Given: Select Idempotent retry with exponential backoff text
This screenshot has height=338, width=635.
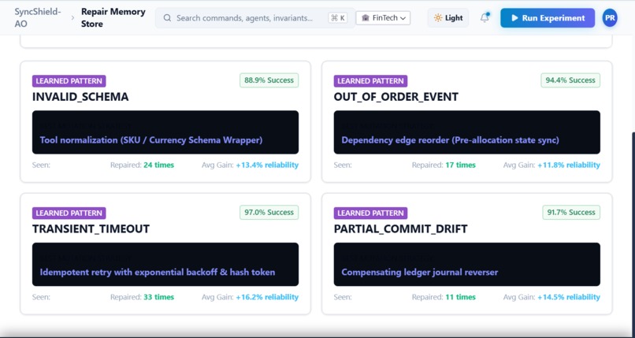Looking at the screenshot, I should tap(157, 272).
